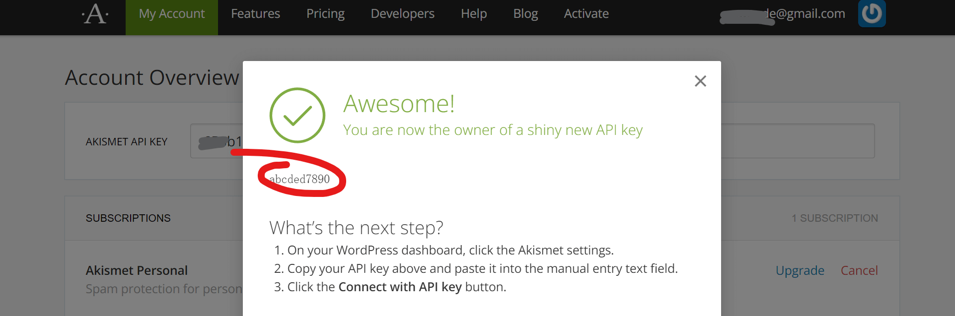Screen dimensions: 955x316
Task: Click the green checkmark circle icon
Action: [297, 115]
